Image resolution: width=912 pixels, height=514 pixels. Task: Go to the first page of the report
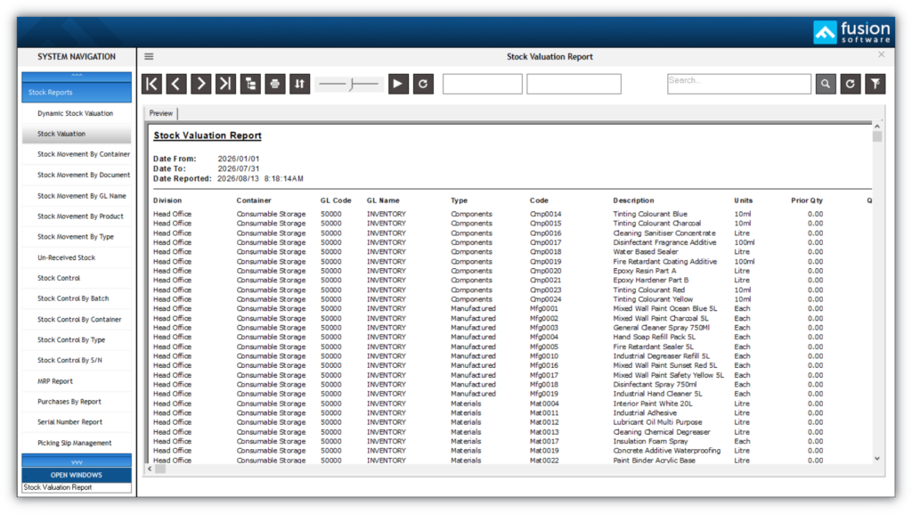pos(151,84)
